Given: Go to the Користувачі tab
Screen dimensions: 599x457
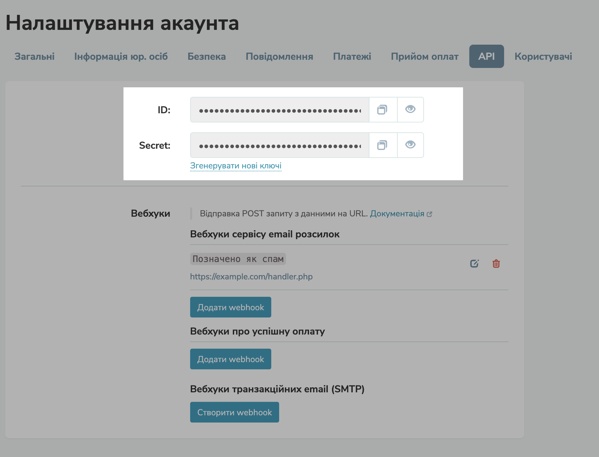Looking at the screenshot, I should point(543,56).
